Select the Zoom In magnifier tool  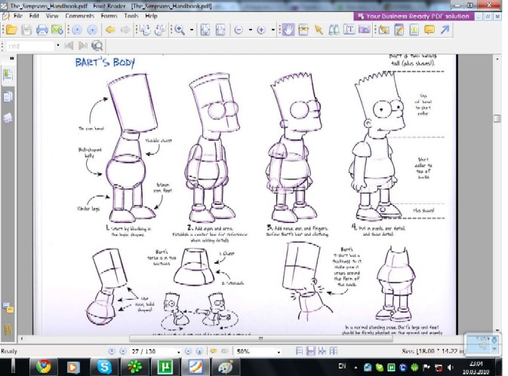coord(180,30)
